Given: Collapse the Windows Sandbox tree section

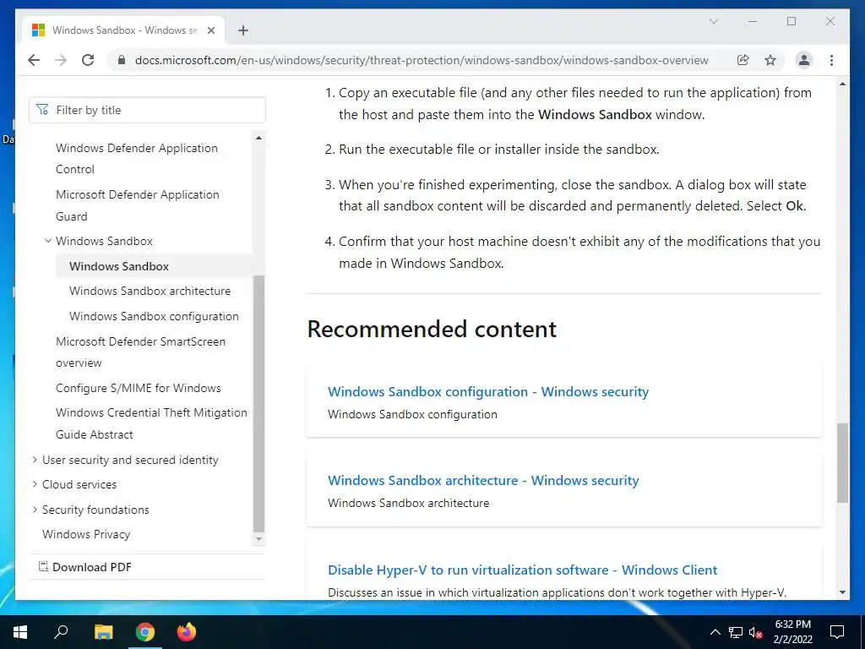Looking at the screenshot, I should [48, 241].
